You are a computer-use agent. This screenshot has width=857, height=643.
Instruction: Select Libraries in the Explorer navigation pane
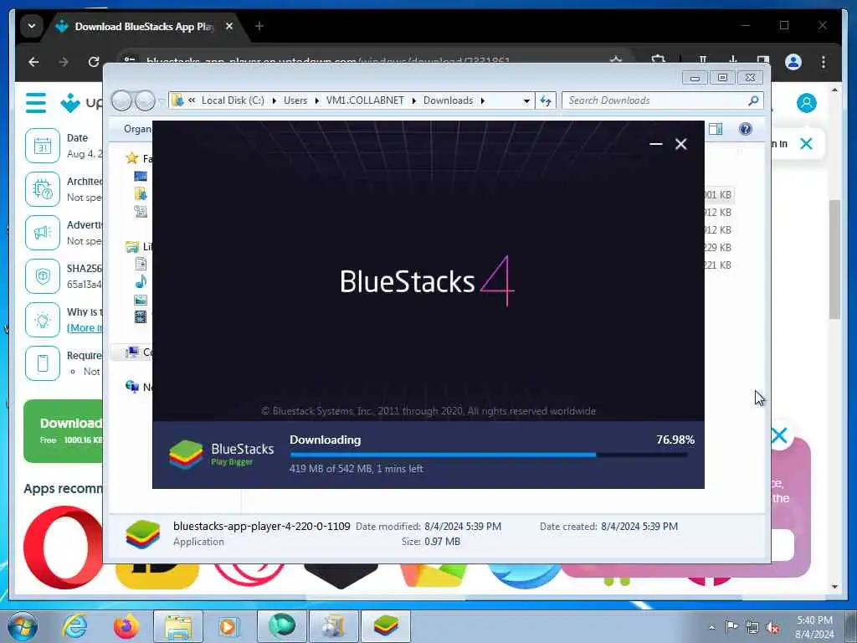point(131,247)
